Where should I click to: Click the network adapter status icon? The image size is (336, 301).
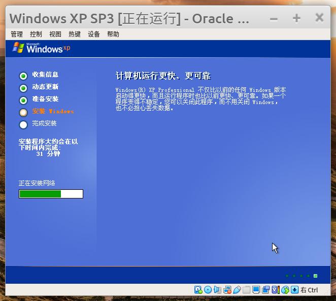(x=227, y=290)
